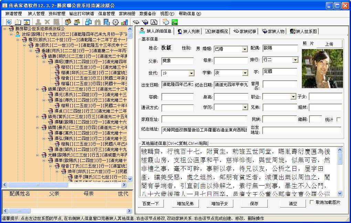Click the tree panel horizontal scrollbar thumb
The width and height of the screenshot is (351, 223).
coord(38,185)
